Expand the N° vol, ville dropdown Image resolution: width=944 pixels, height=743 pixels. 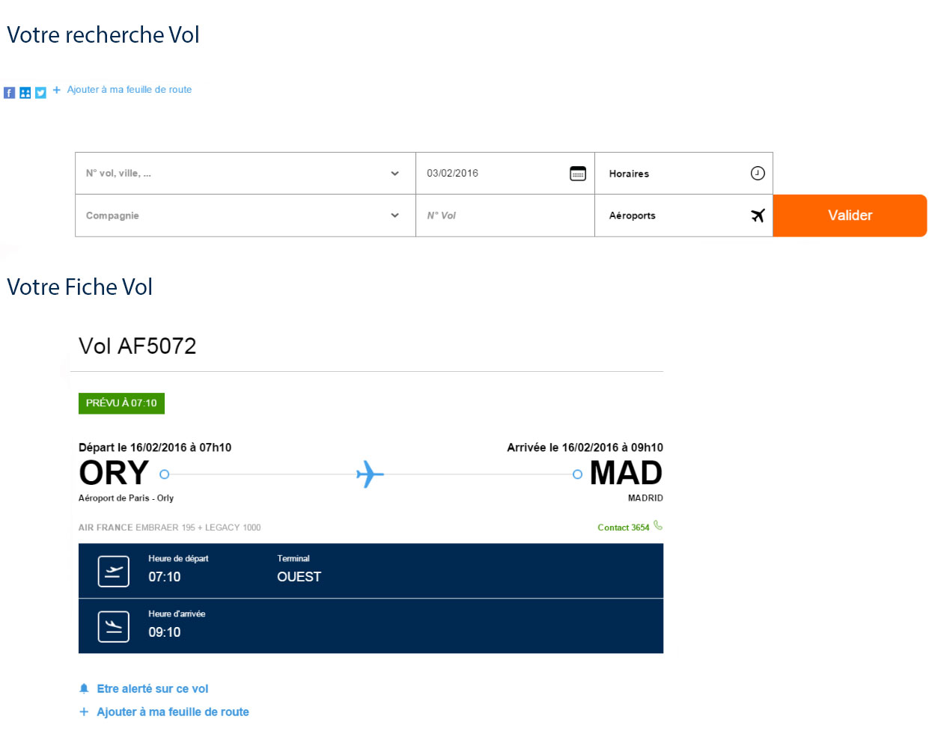point(246,174)
